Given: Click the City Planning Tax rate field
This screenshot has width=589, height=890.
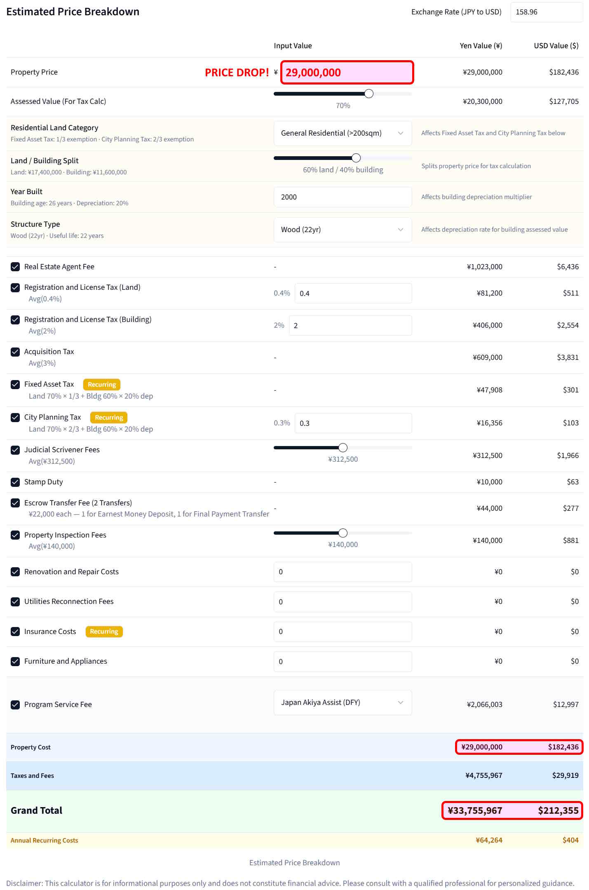Looking at the screenshot, I should coord(353,423).
